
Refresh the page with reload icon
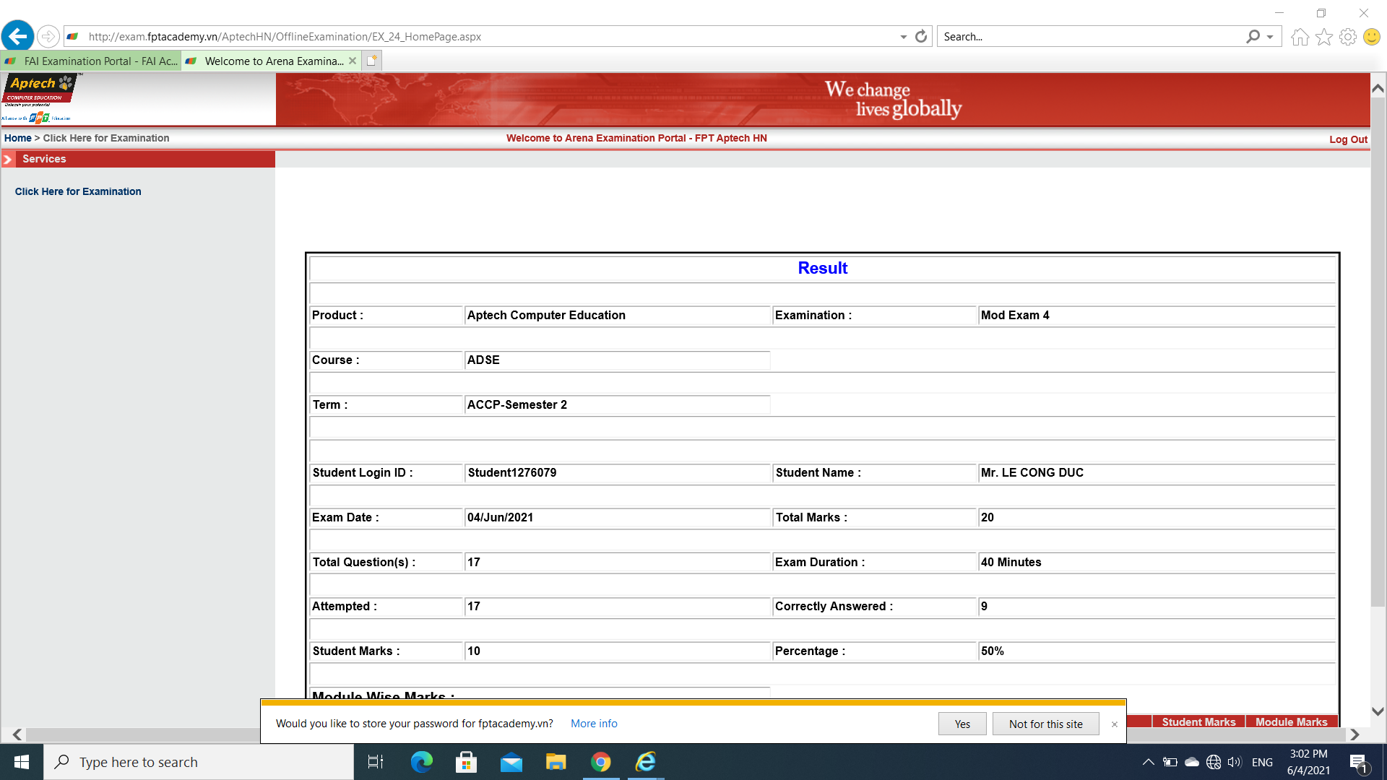click(921, 36)
